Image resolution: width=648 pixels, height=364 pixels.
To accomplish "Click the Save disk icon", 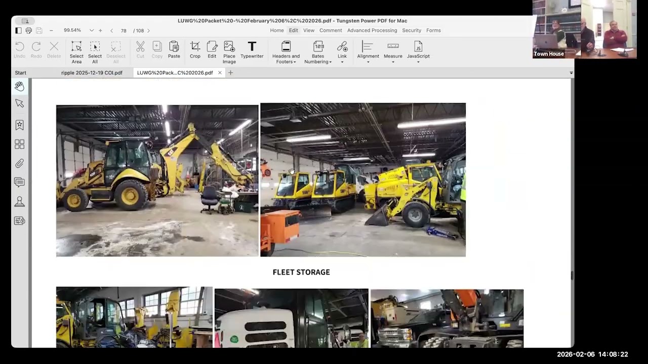I will coord(39,30).
